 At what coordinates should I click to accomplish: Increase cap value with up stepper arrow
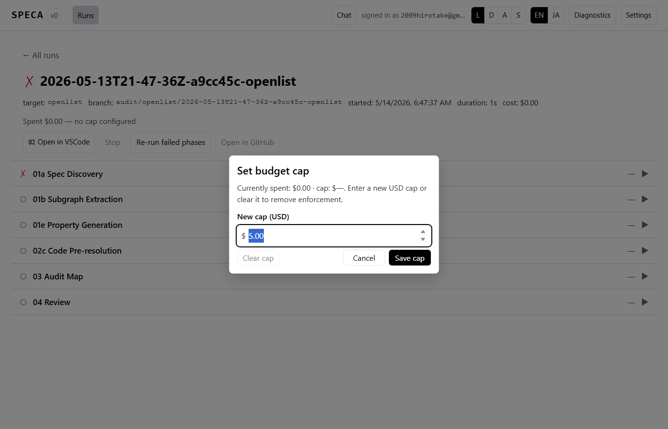(x=423, y=232)
